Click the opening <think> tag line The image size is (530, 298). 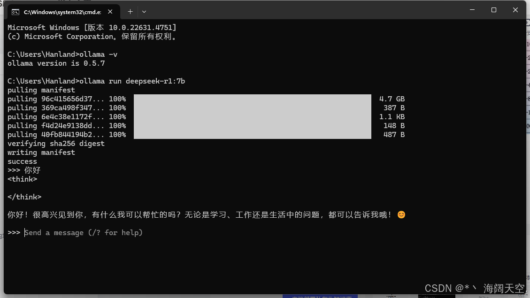point(23,179)
